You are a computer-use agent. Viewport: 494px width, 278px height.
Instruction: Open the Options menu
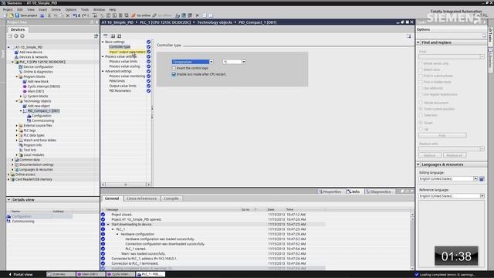click(x=70, y=10)
